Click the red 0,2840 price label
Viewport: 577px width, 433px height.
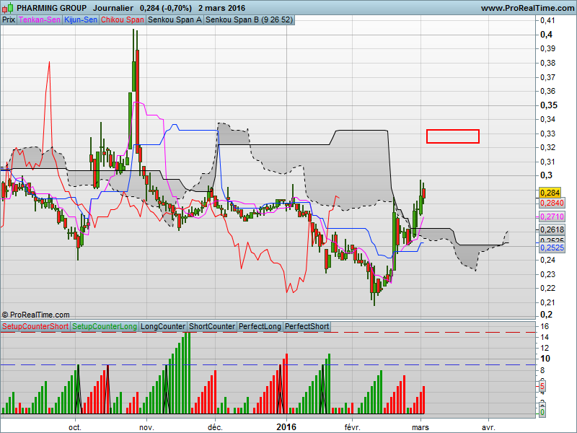tap(551, 204)
